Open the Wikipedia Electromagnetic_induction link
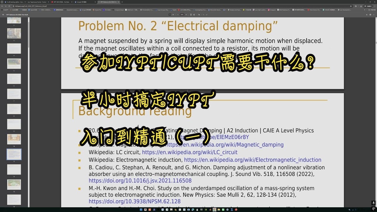Image resolution: width=377 pixels, height=212 pixels. [253, 160]
